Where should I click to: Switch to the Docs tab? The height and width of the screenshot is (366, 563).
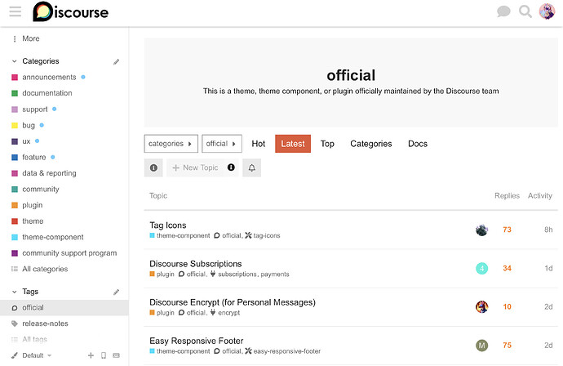click(x=418, y=144)
